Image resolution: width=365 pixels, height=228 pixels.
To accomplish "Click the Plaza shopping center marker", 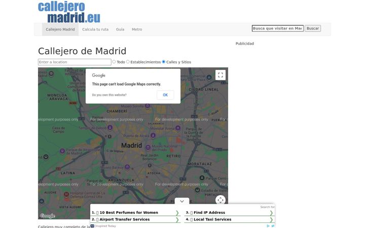I will point(209,77).
